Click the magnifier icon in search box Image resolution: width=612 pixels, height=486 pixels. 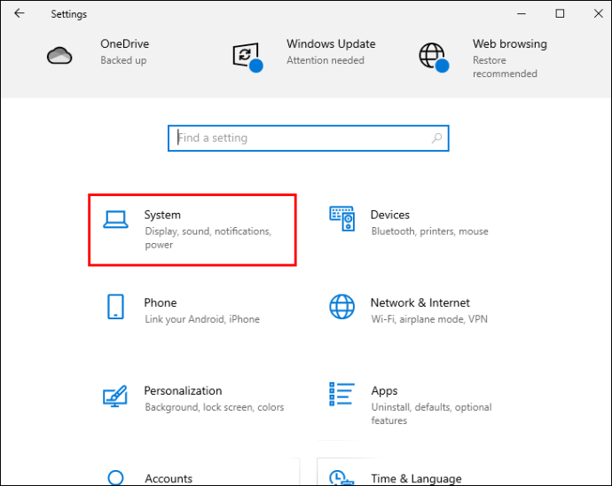[x=436, y=137]
